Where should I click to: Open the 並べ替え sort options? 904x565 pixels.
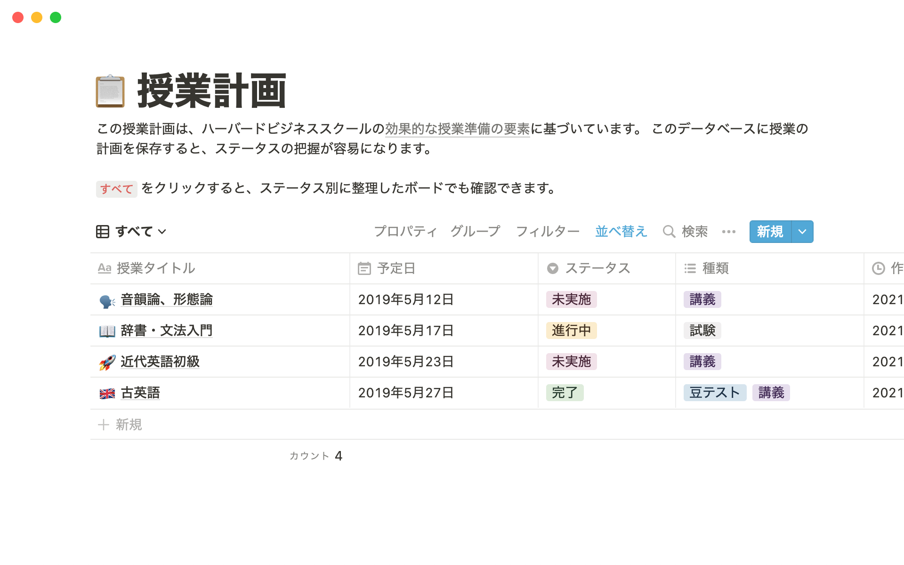621,232
